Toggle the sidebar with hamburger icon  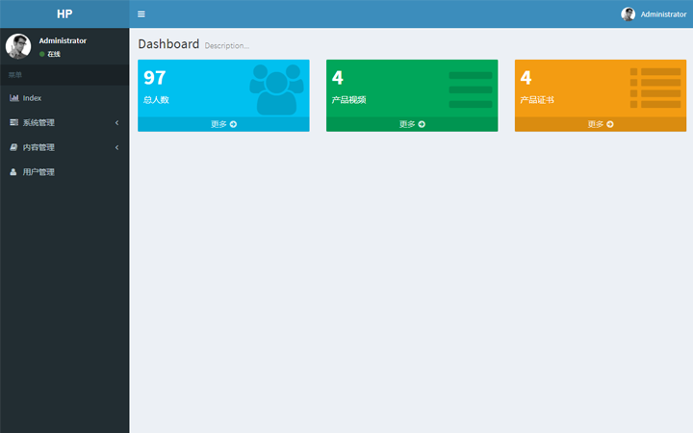[x=141, y=14]
